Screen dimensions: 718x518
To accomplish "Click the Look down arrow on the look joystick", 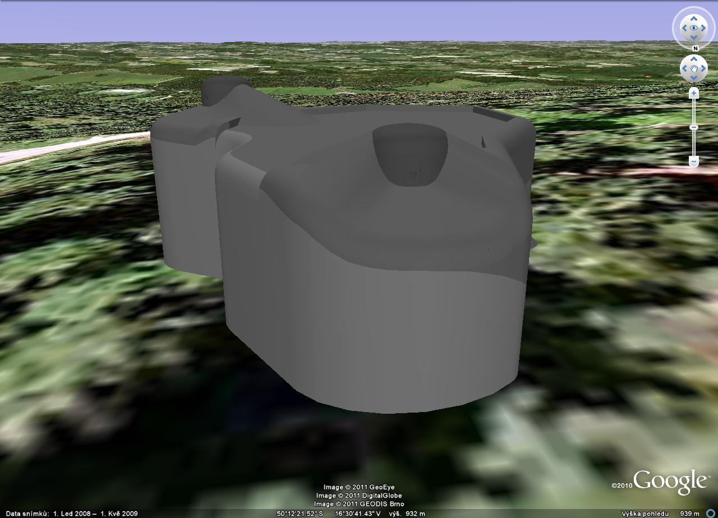I will pyautogui.click(x=694, y=36).
